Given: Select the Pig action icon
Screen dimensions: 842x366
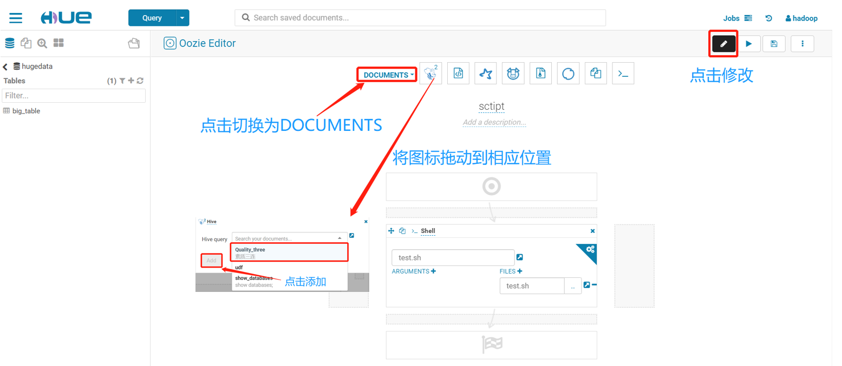Looking at the screenshot, I should click(513, 73).
